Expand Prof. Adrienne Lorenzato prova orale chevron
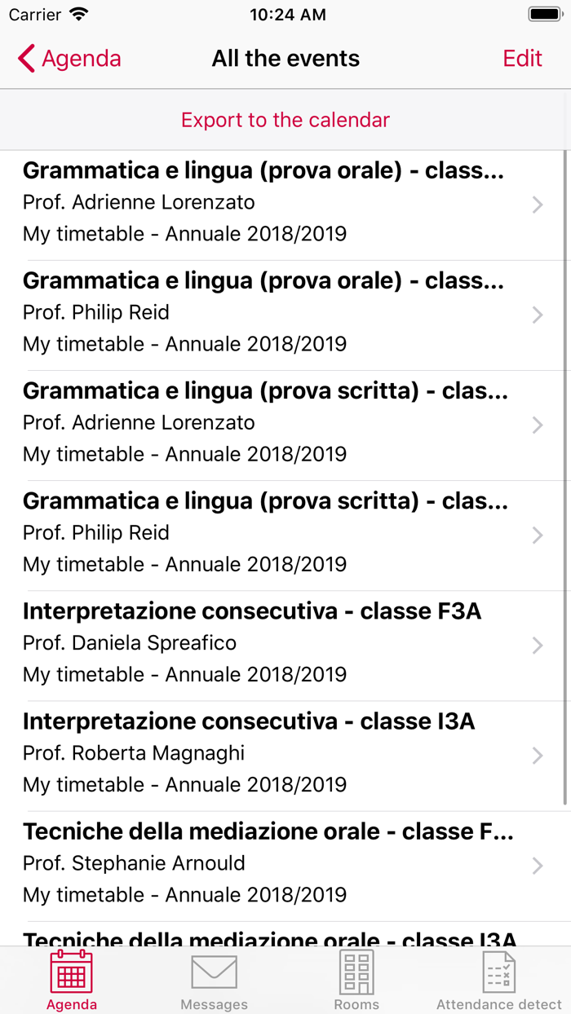 point(537,205)
